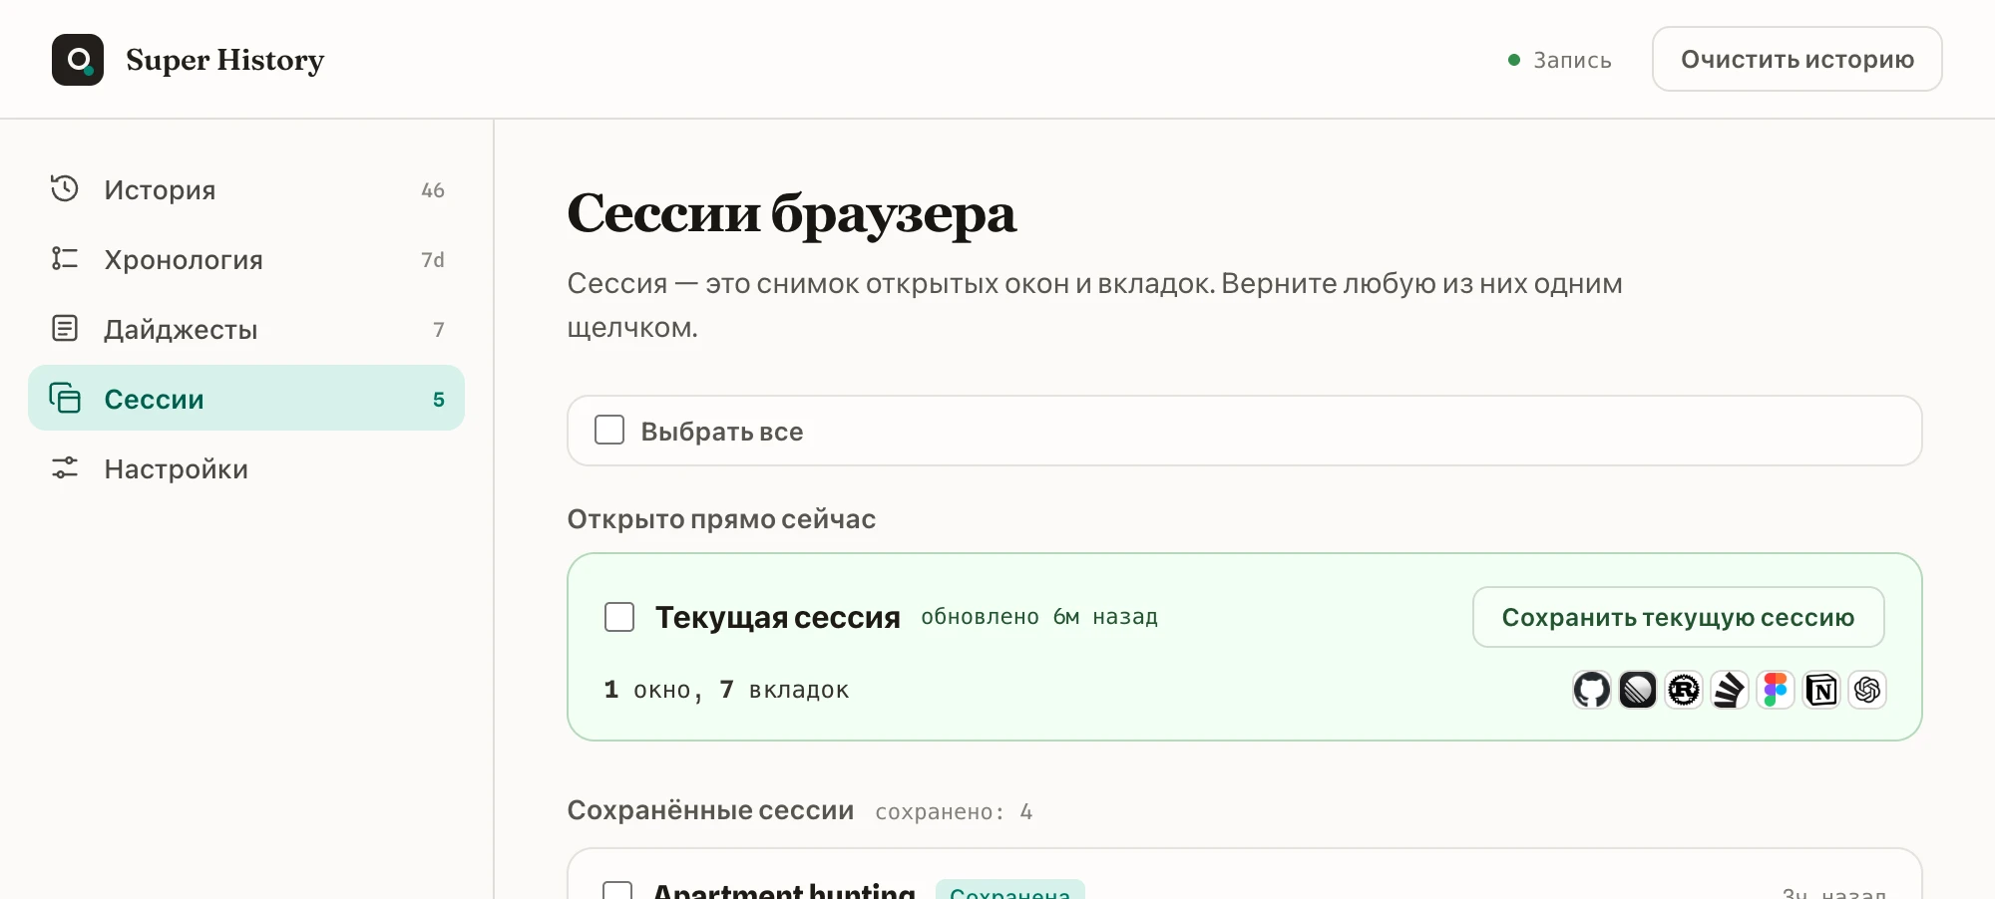
Task: Click the 46 count next to История
Action: tap(433, 189)
